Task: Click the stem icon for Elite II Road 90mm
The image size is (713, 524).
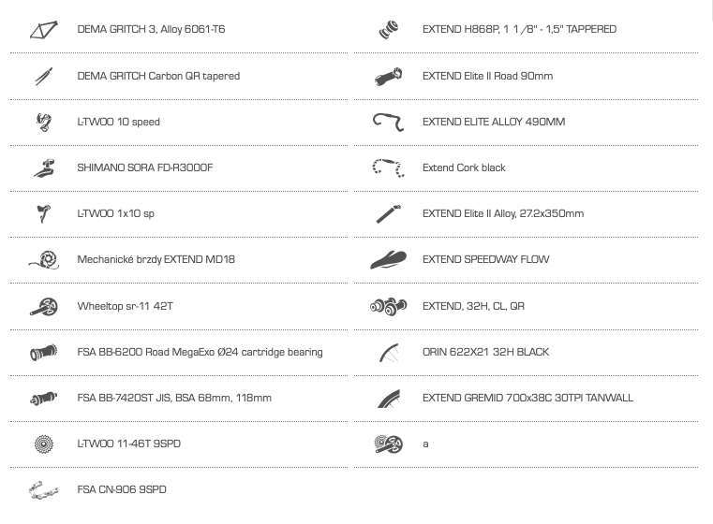Action: click(388, 76)
